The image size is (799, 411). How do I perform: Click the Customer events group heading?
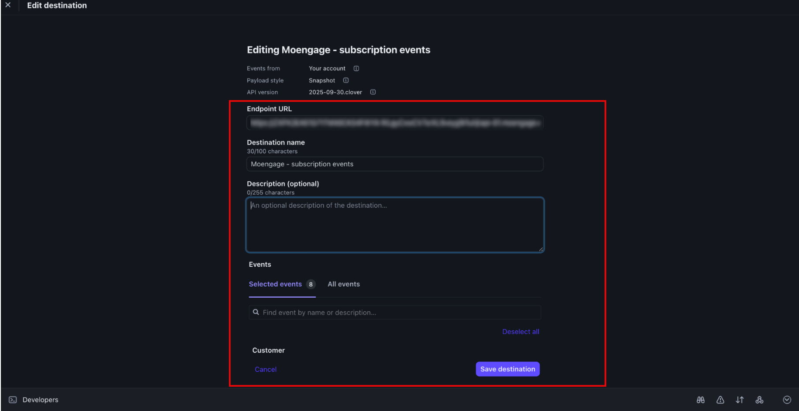(x=269, y=351)
